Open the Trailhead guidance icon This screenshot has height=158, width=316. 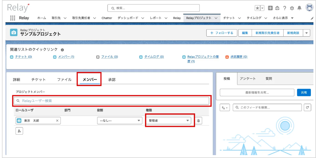(x=277, y=8)
